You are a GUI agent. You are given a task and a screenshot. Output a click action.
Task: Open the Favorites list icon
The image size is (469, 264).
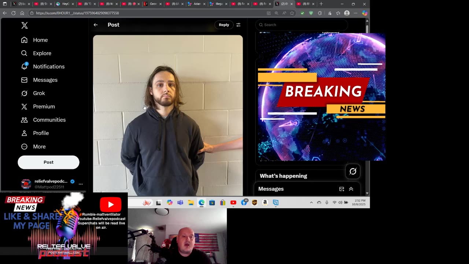pos(338,13)
